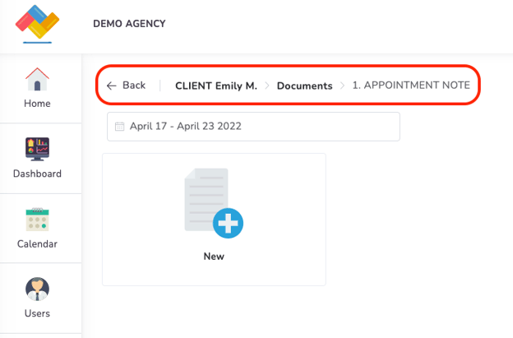The width and height of the screenshot is (513, 338).
Task: Click the Users avatar icon
Action: [37, 289]
